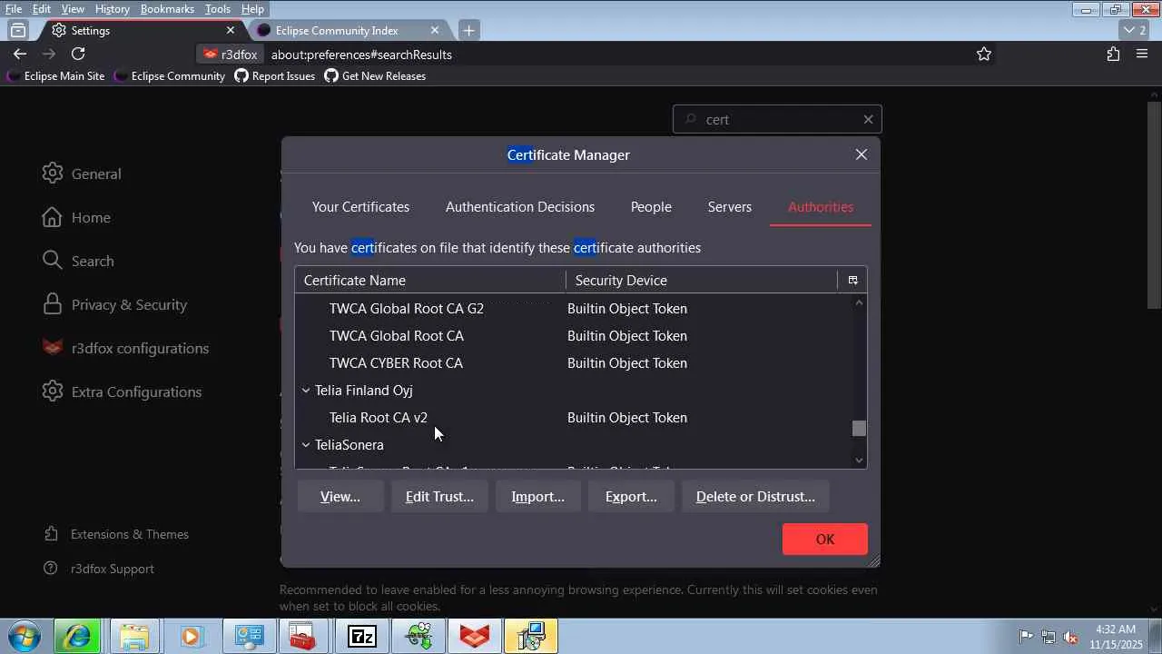Screen dimensions: 1162x654
Task: Open Windows Media Player from the taskbar
Action: (191, 636)
